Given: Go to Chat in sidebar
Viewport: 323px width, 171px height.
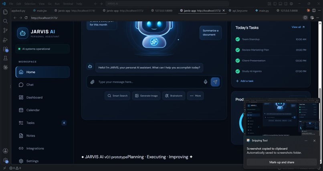Looking at the screenshot, I should click(42, 84).
